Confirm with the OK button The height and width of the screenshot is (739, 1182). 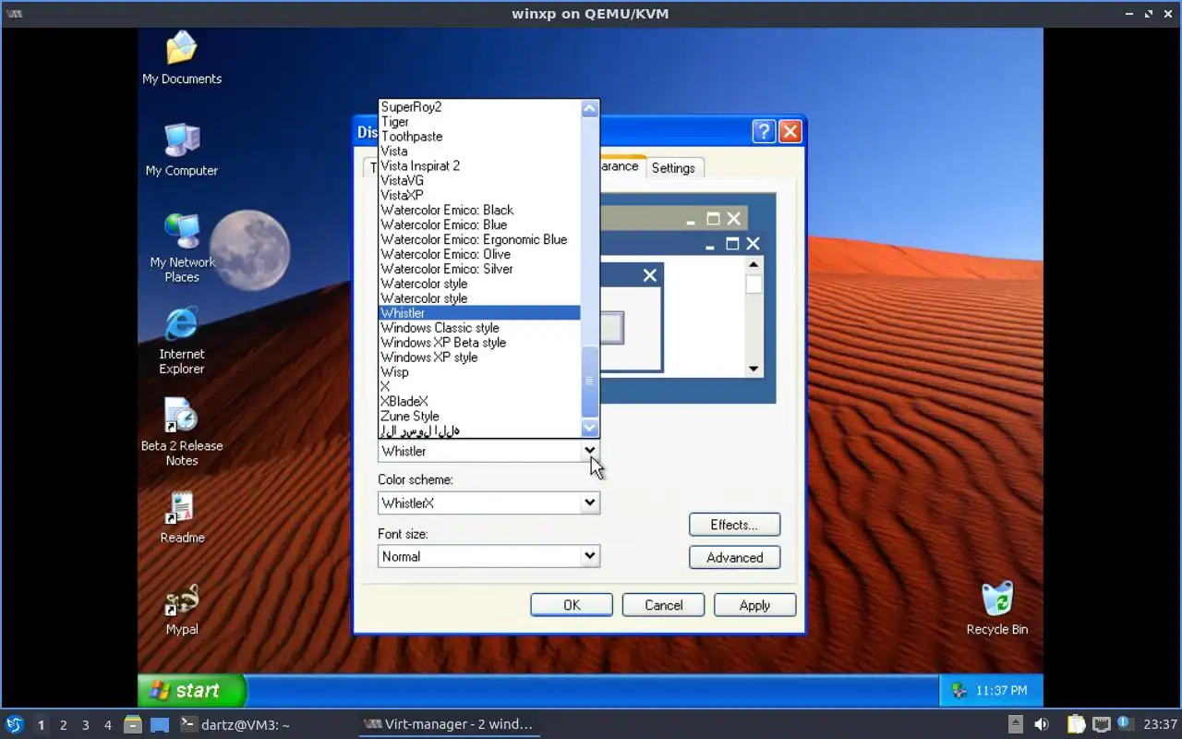coord(572,605)
